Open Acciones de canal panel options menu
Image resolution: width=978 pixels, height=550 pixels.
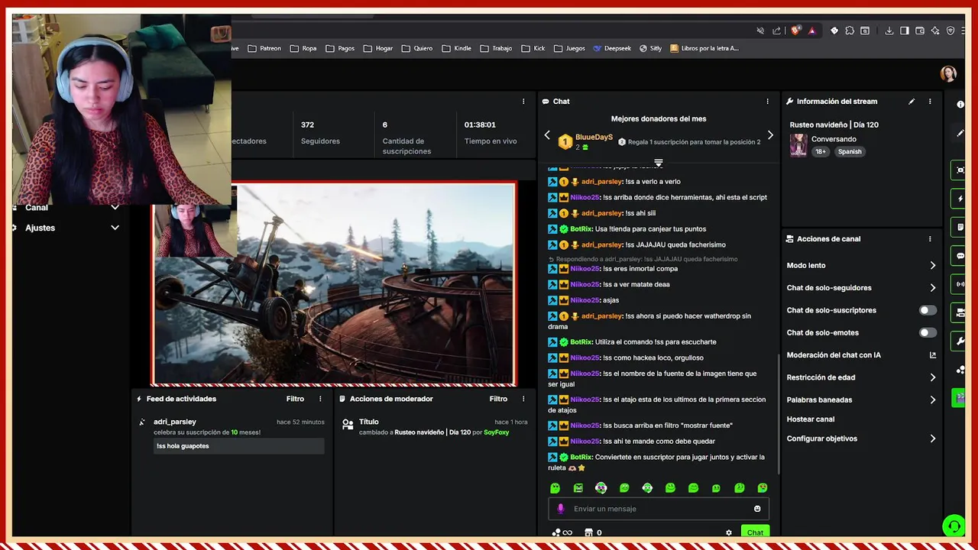point(930,239)
